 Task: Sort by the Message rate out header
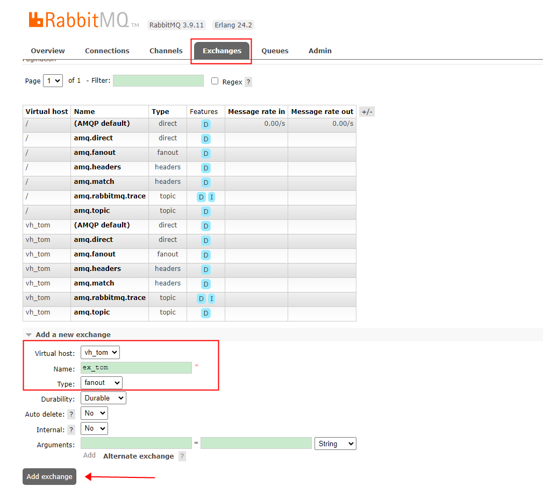322,111
